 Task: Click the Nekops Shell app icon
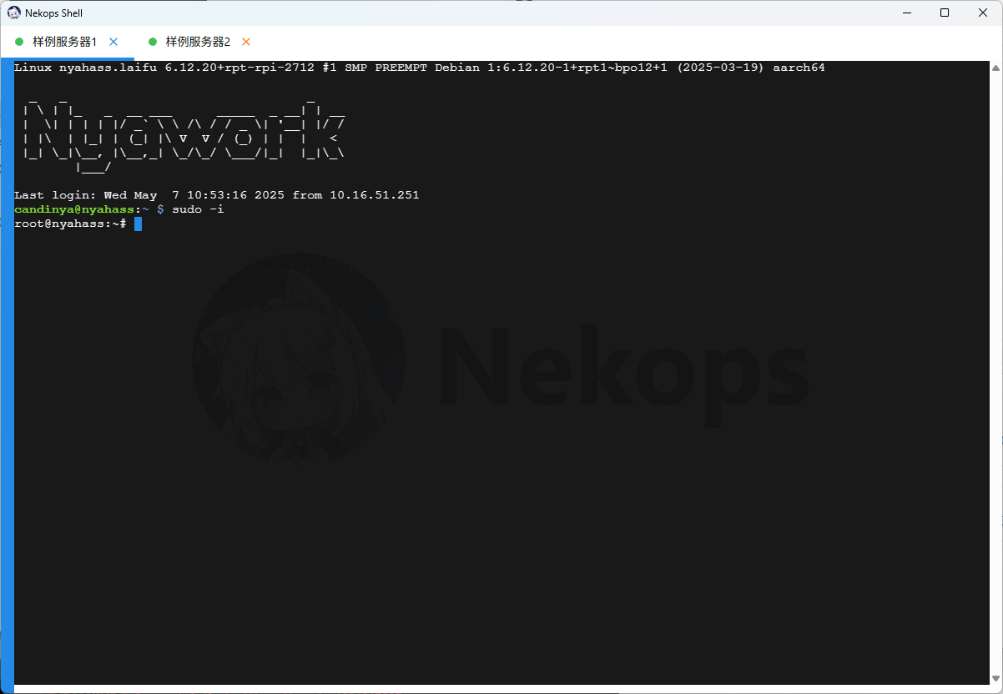pyautogui.click(x=14, y=13)
